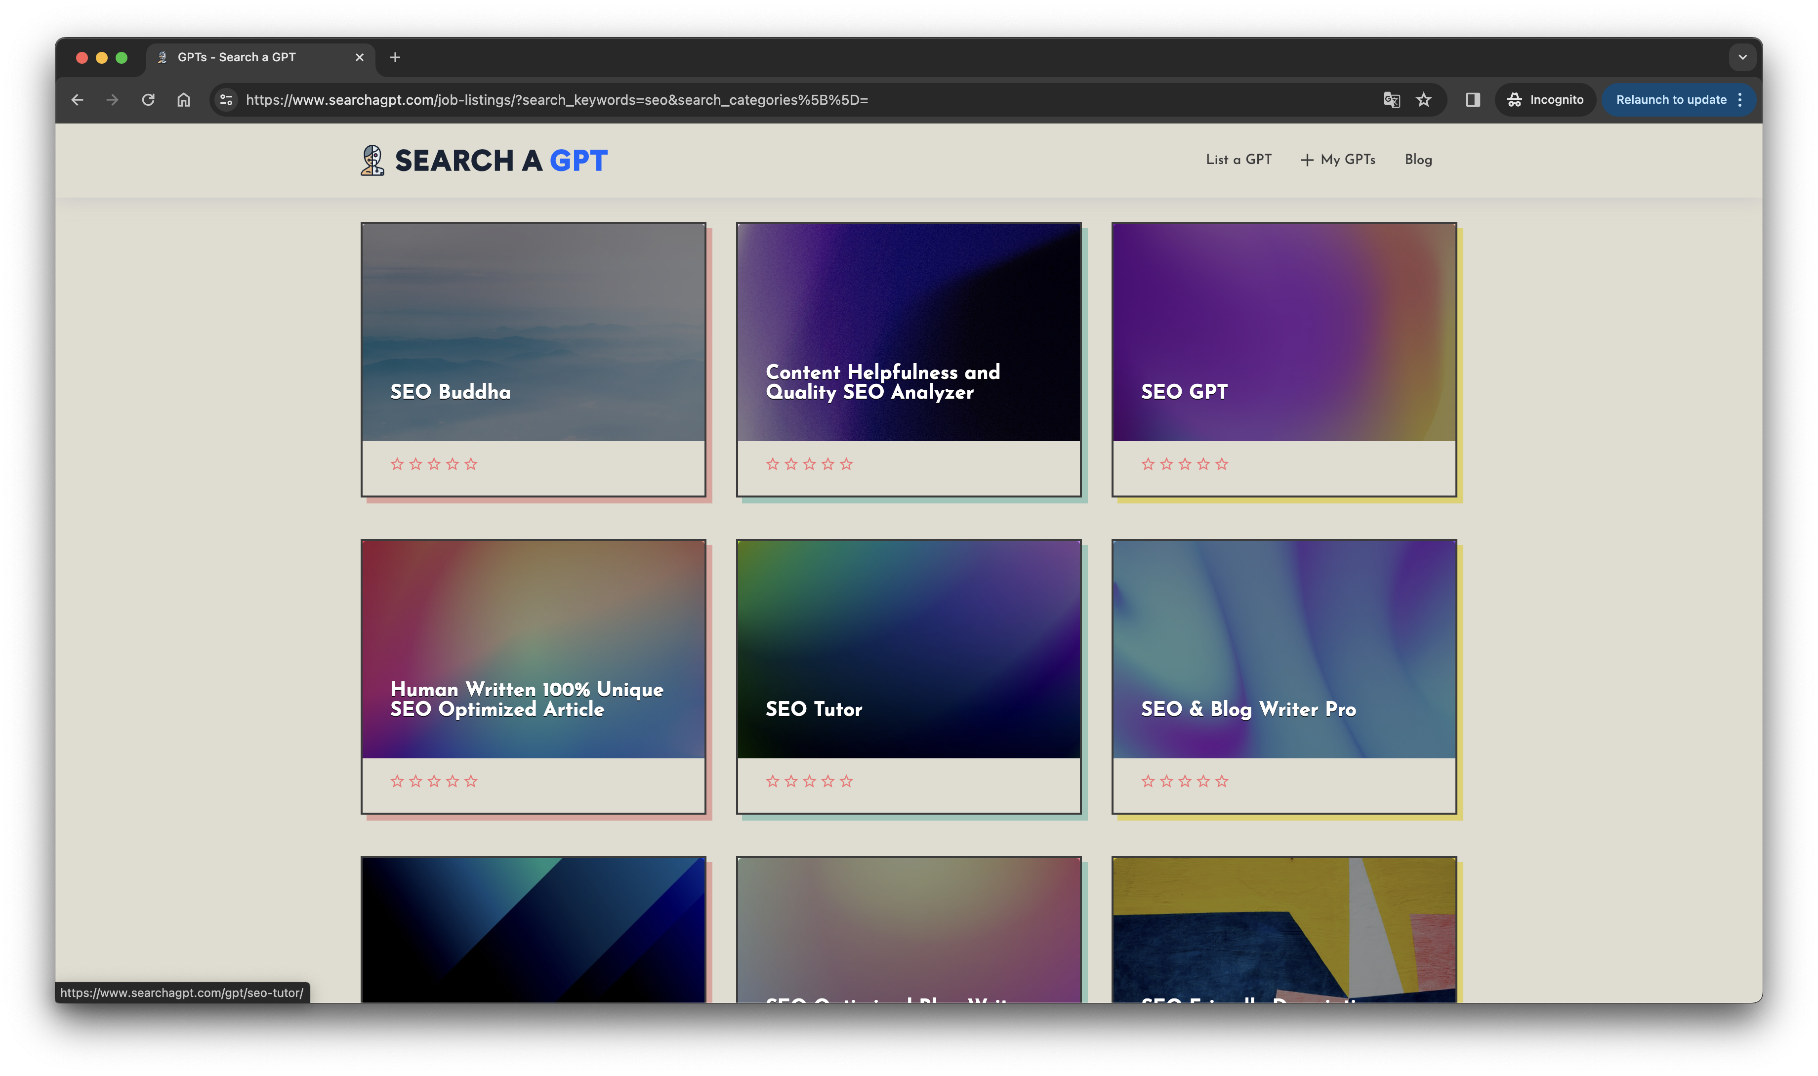Rate SEO Buddha with third star
This screenshot has width=1818, height=1076.
[434, 464]
